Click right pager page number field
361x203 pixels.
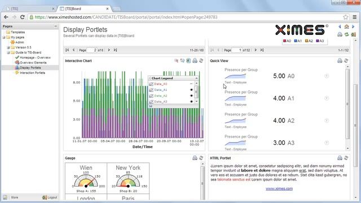coord(237,50)
